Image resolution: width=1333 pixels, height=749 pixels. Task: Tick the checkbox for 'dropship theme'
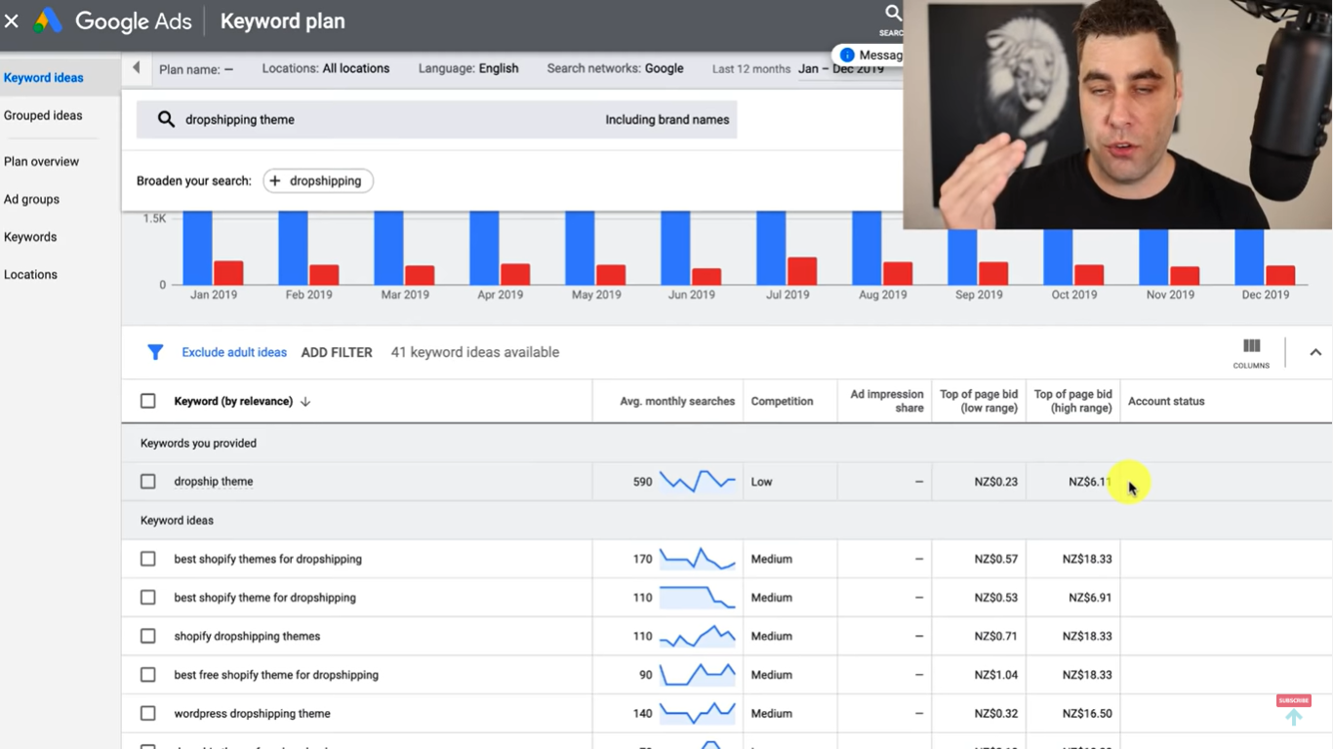coord(148,481)
